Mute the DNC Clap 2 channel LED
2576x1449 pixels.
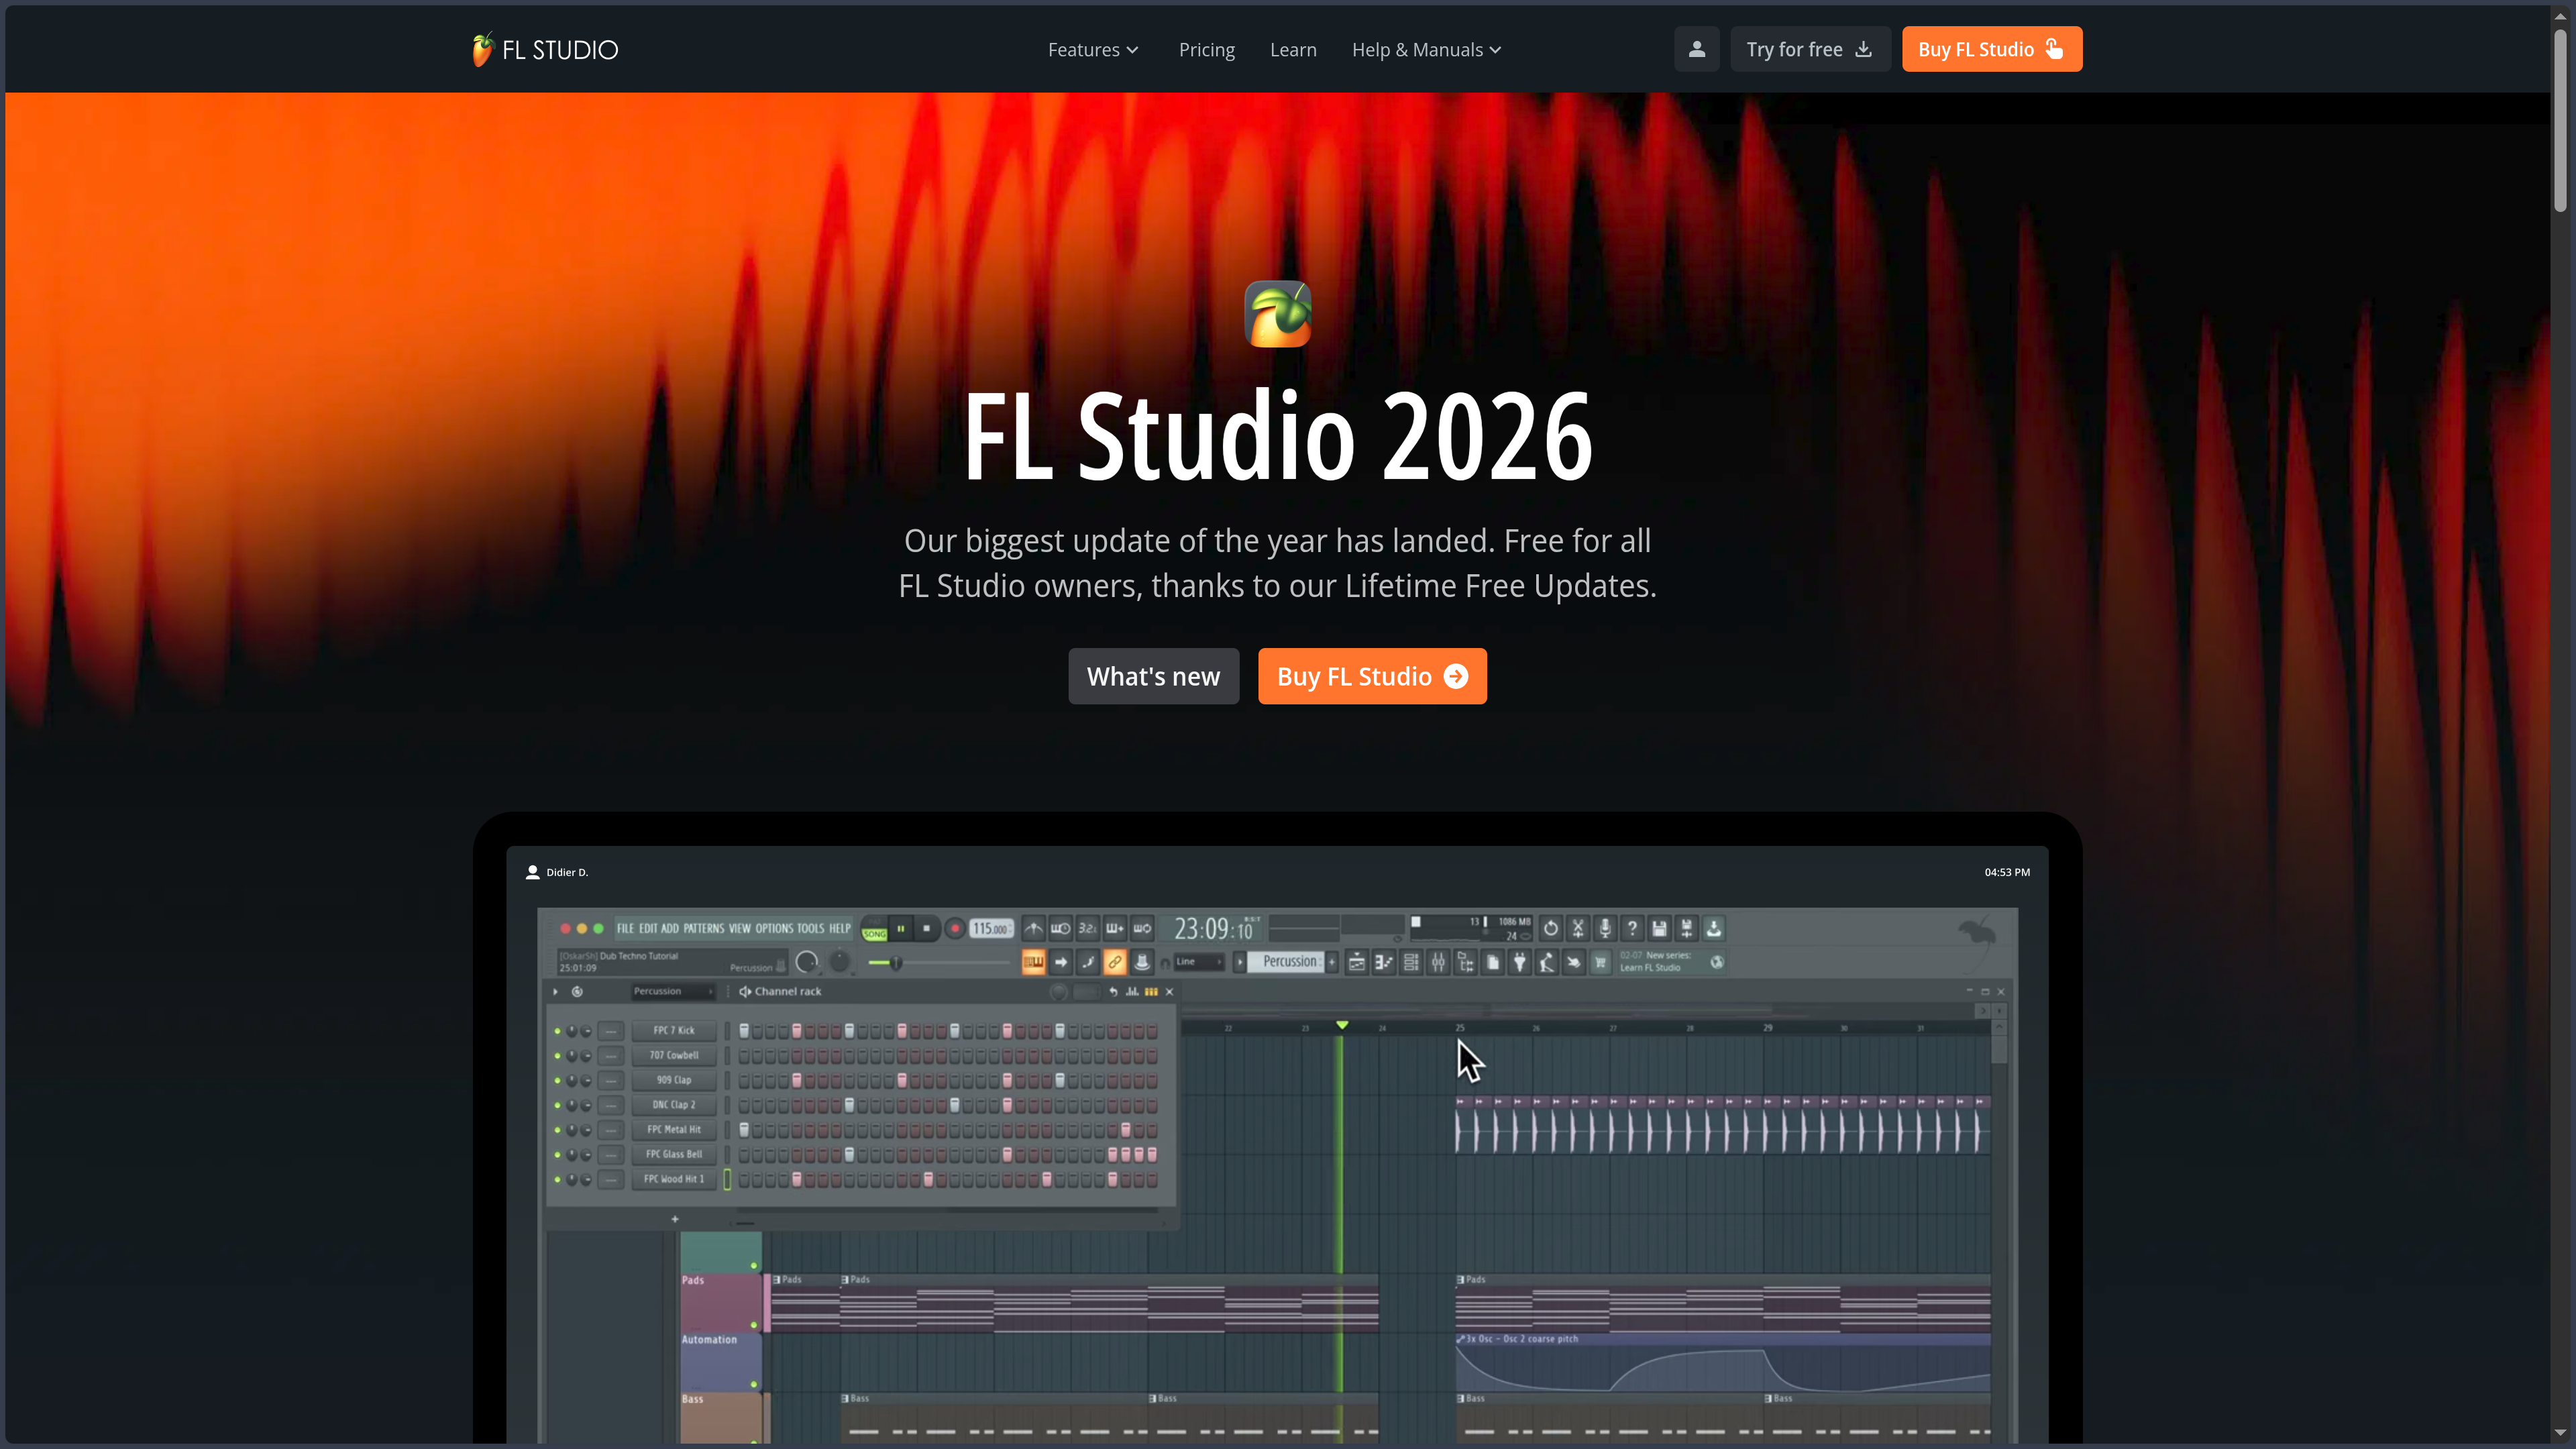coord(557,1105)
